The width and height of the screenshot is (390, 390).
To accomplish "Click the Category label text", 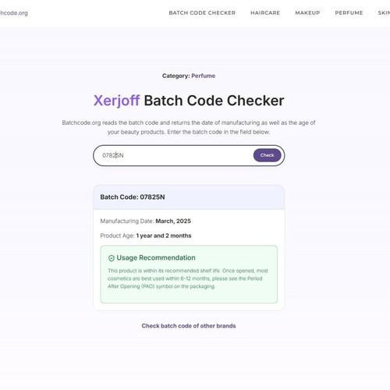I will click(176, 76).
